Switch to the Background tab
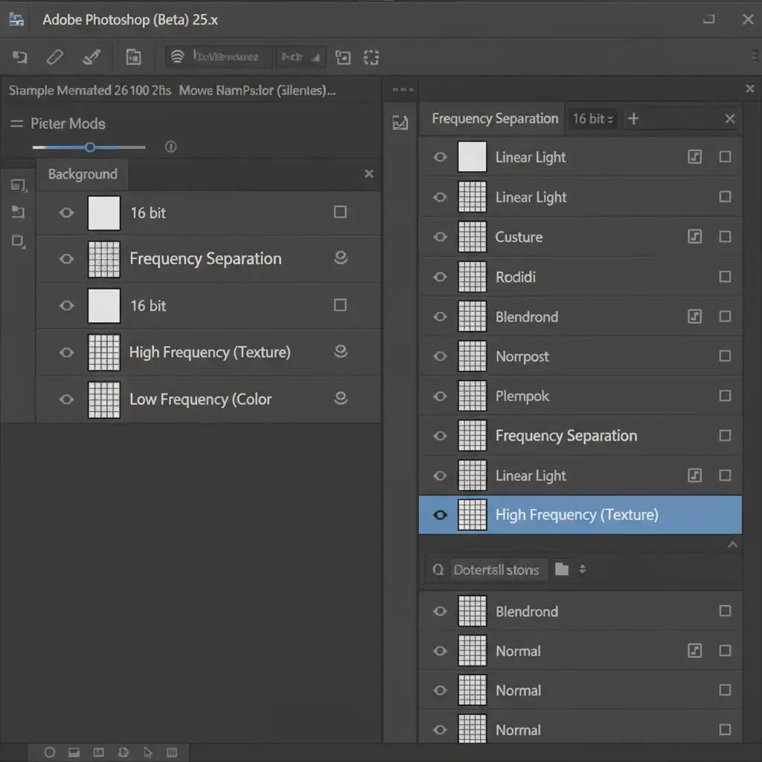 [x=83, y=174]
